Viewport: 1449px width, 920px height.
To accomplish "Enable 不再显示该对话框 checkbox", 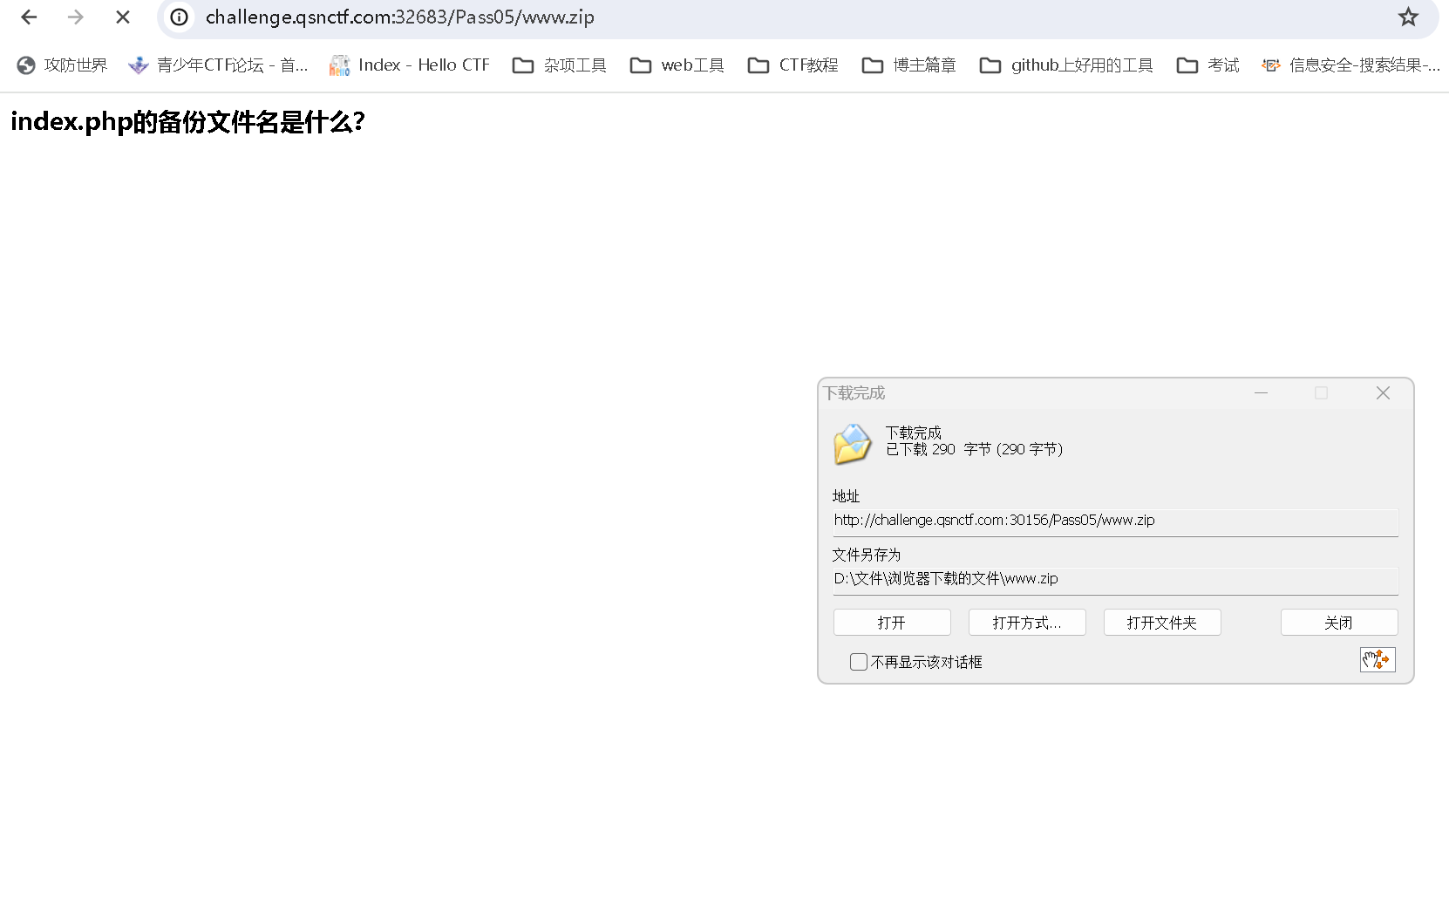I will [x=858, y=662].
